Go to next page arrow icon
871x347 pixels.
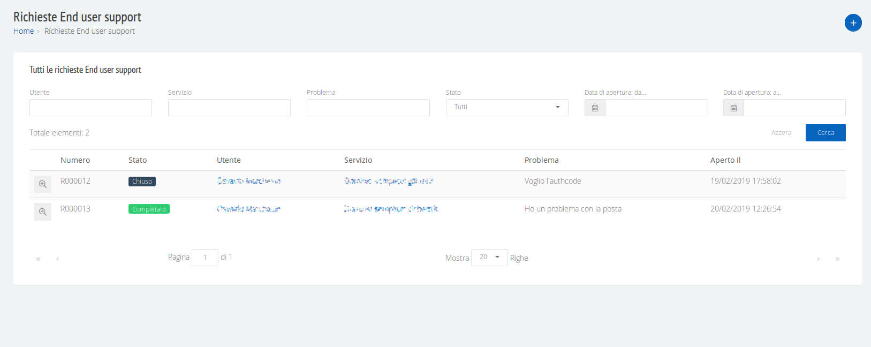point(818,259)
